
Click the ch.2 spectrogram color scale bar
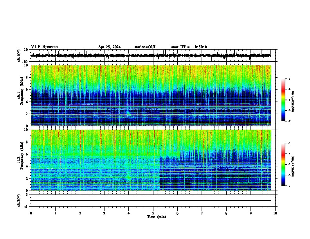283,164
